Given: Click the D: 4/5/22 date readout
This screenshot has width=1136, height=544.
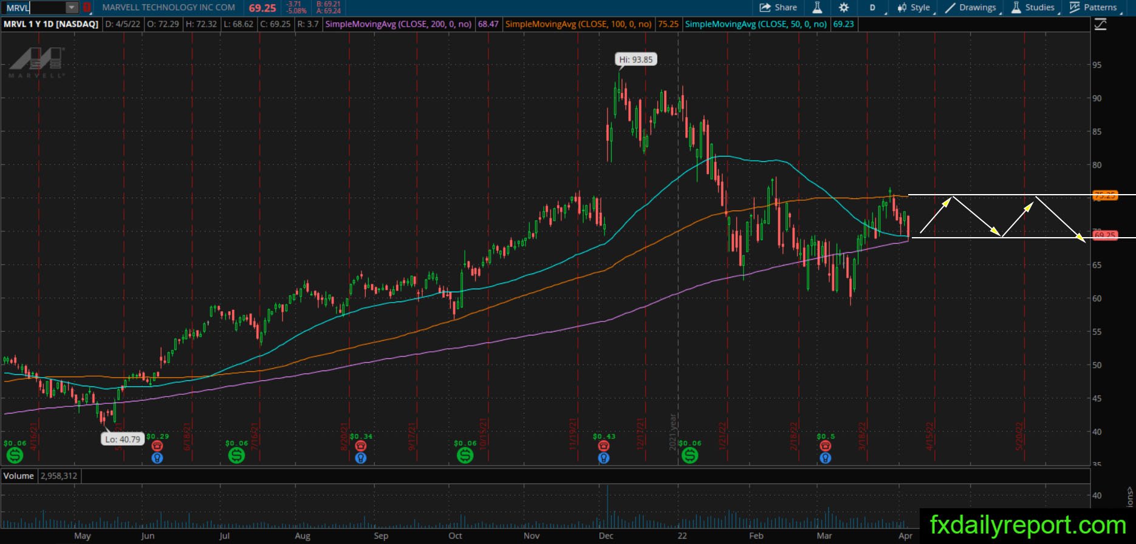Looking at the screenshot, I should (123, 24).
